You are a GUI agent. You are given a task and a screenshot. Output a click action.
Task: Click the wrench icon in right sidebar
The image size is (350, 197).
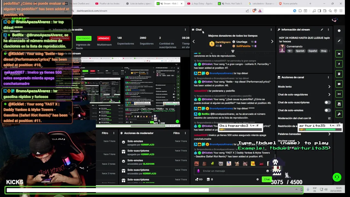(x=339, y=114)
